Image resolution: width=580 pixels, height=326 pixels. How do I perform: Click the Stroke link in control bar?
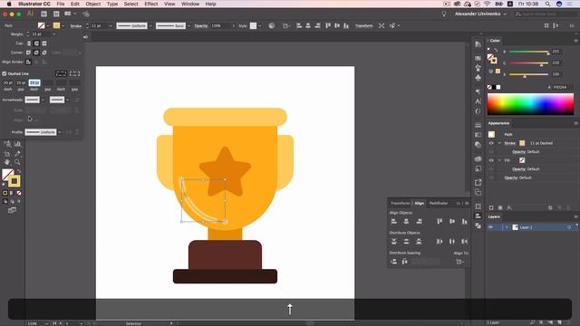[76, 26]
